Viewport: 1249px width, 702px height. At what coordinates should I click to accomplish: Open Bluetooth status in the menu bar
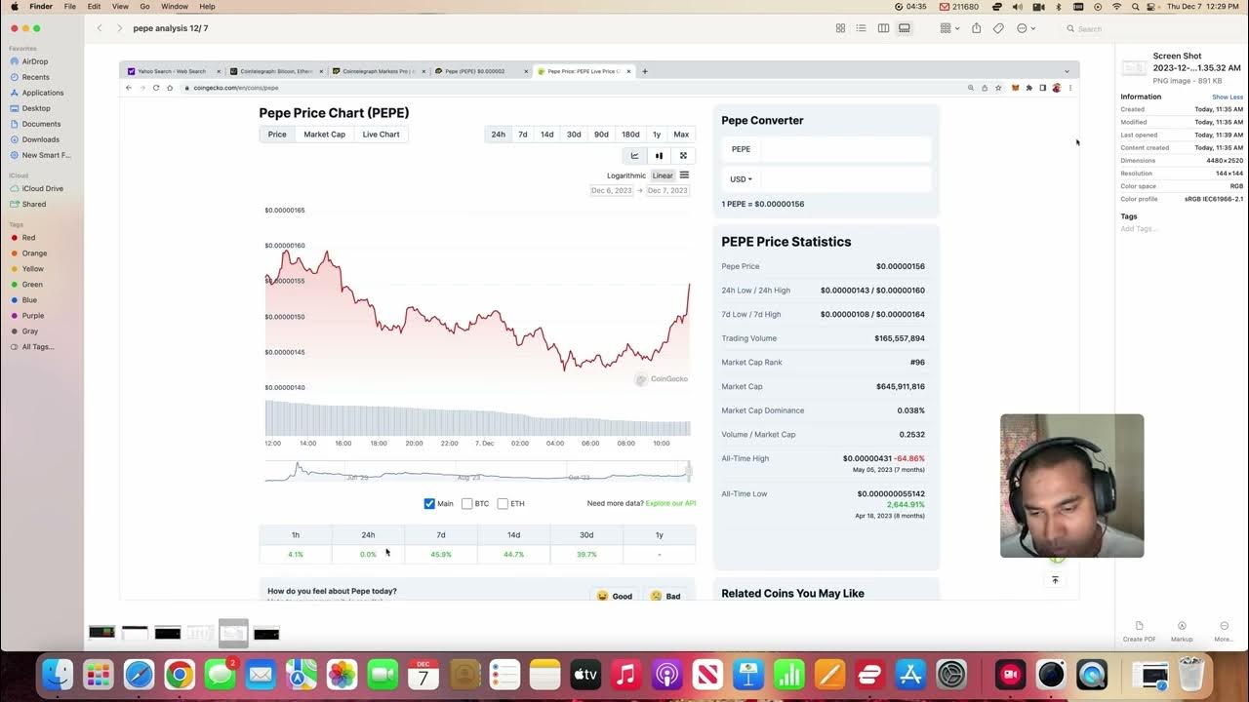1059,6
